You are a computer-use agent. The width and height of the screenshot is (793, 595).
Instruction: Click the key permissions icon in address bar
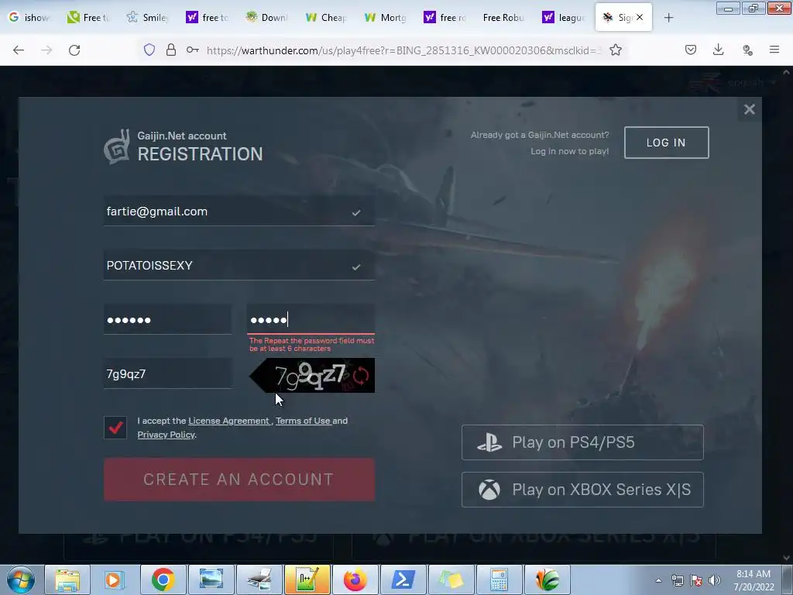193,50
